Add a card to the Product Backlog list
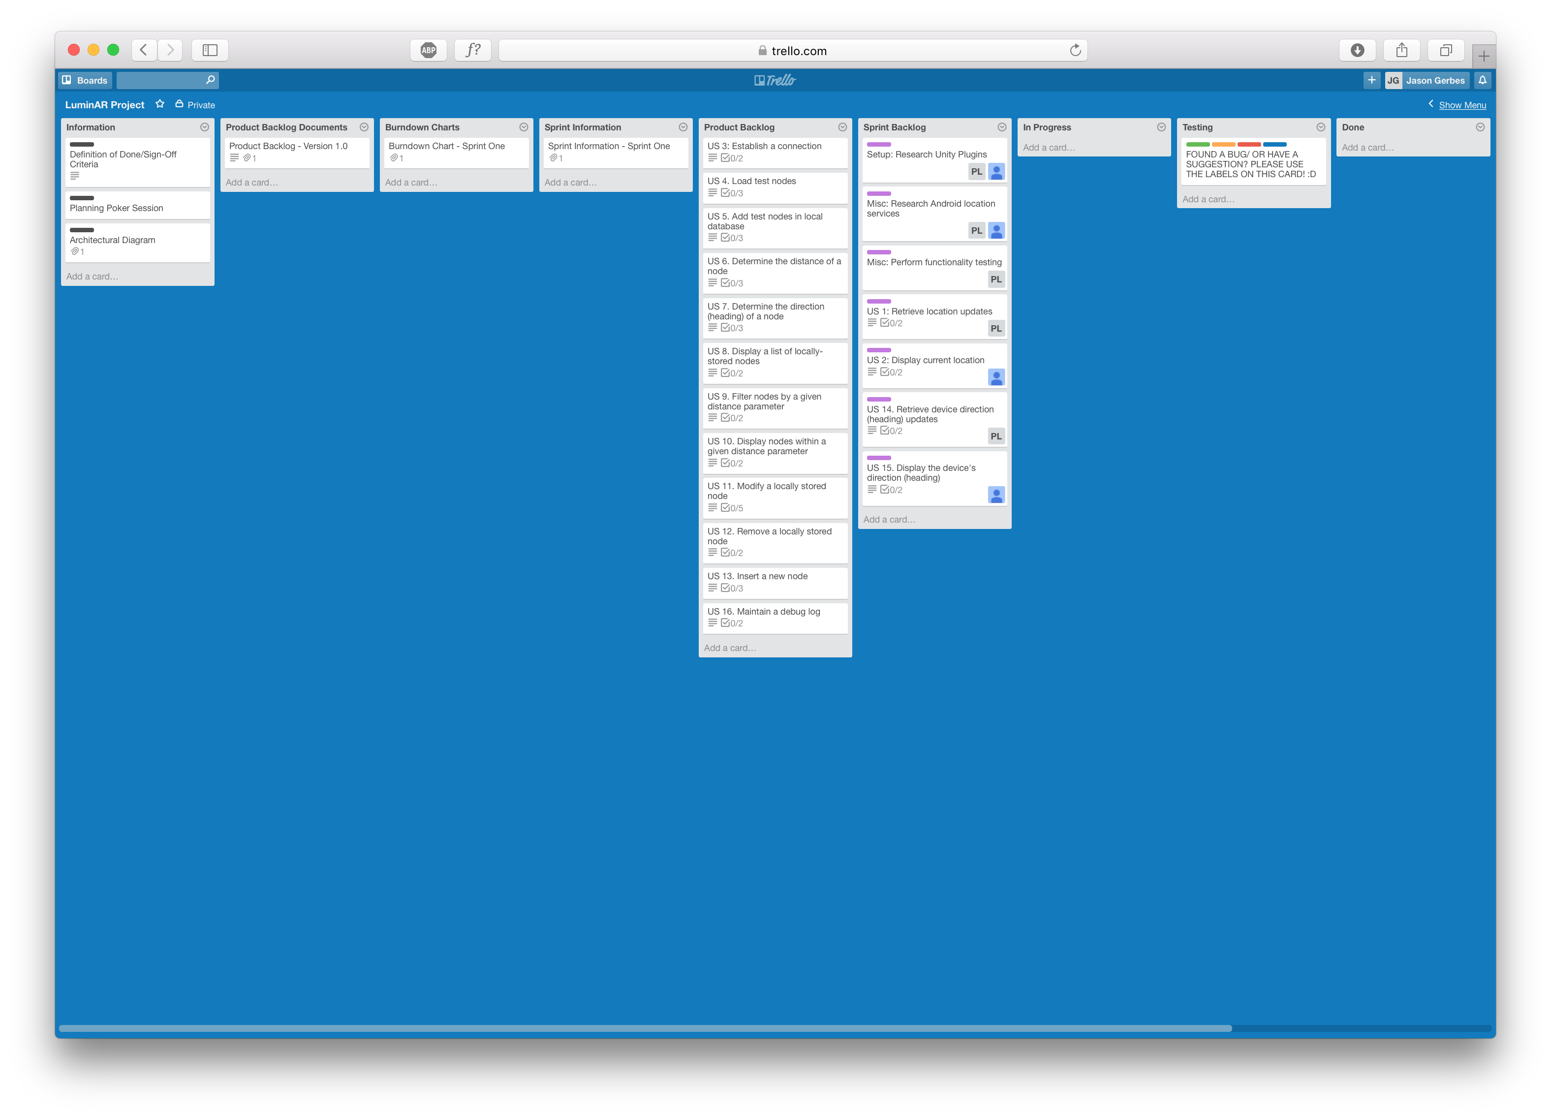Viewport: 1551px width, 1117px height. pyautogui.click(x=730, y=648)
